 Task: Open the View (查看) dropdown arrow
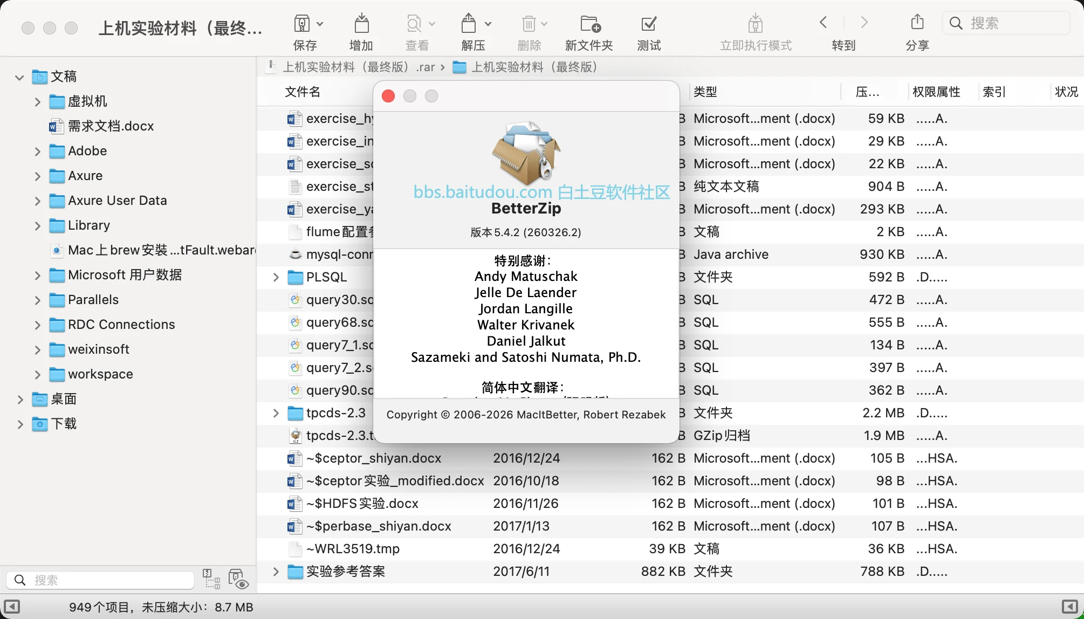coord(432,24)
